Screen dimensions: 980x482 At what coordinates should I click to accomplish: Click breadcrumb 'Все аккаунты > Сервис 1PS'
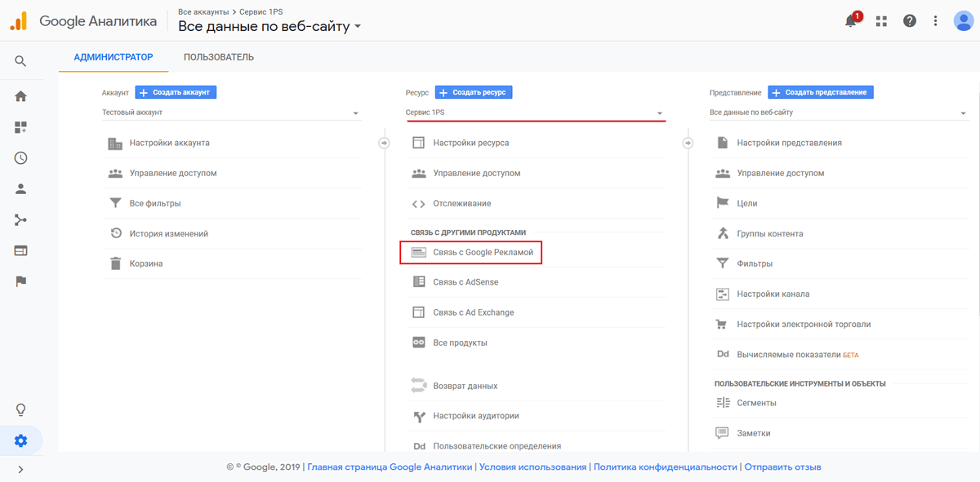click(230, 11)
